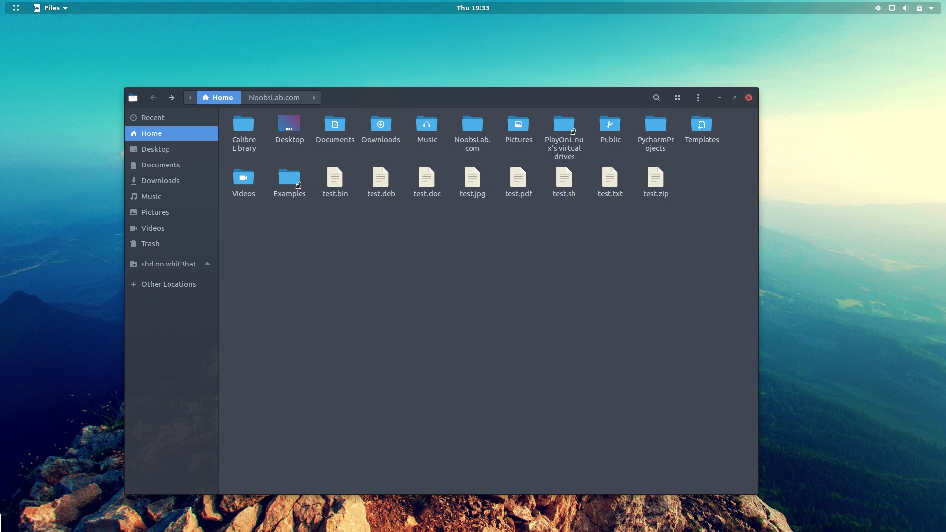The image size is (946, 532).
Task: Open Other Locations from the sidebar
Action: pyautogui.click(x=169, y=284)
